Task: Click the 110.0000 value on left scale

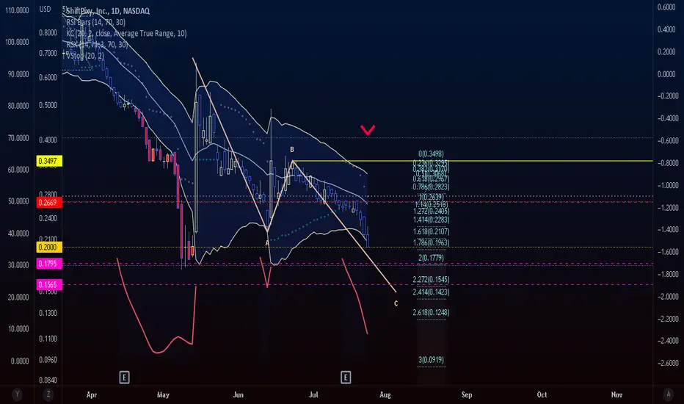Action: pyautogui.click(x=17, y=10)
